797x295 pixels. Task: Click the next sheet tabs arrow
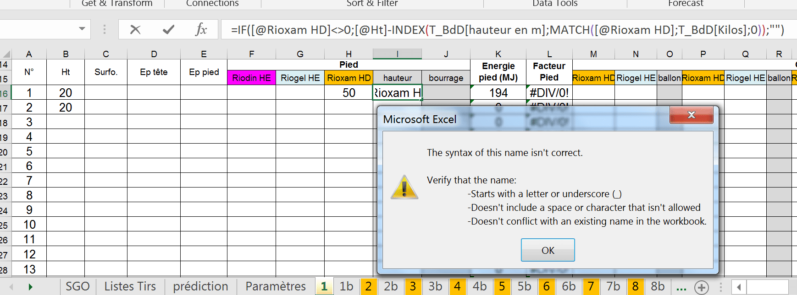(30, 287)
